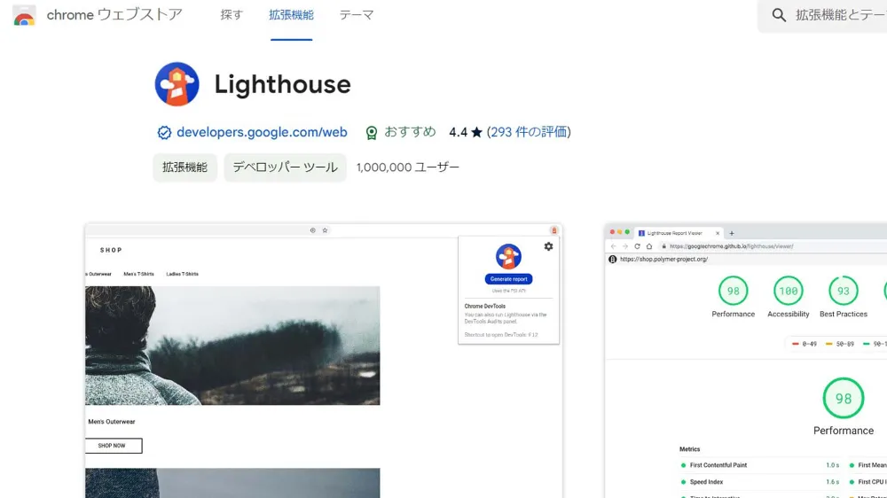The width and height of the screenshot is (887, 498).
Task: Click the bookmark star in shop screenshot
Action: [x=325, y=230]
